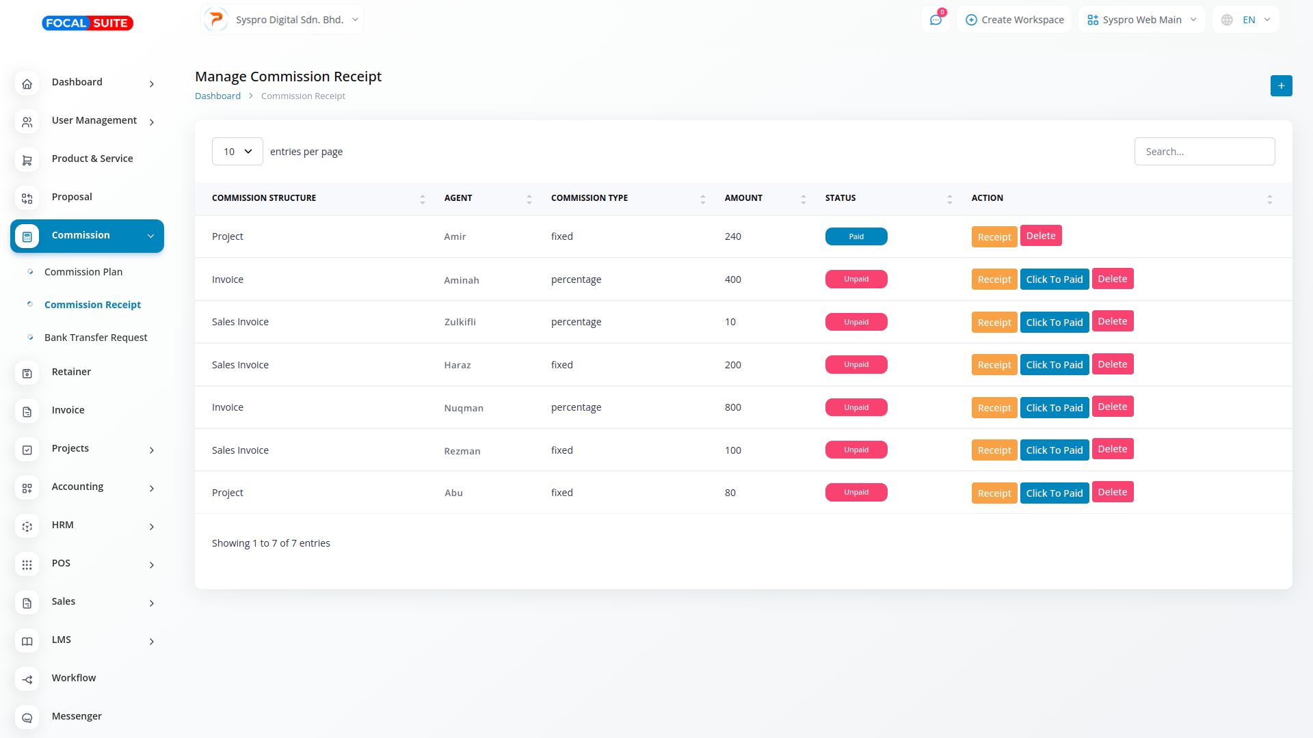Sort by Commission Structure column arrows

[422, 199]
